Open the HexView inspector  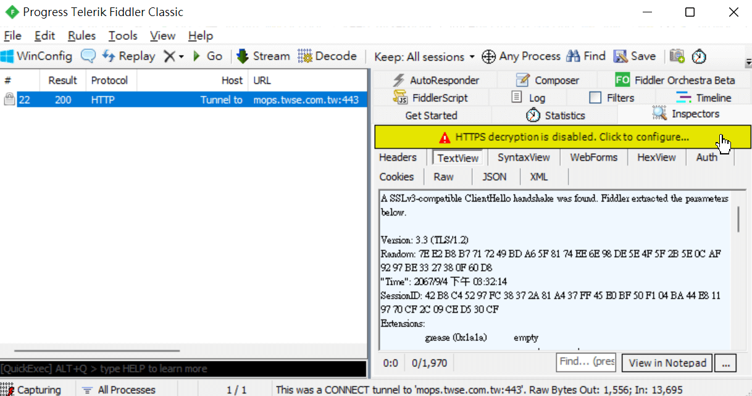tap(656, 158)
